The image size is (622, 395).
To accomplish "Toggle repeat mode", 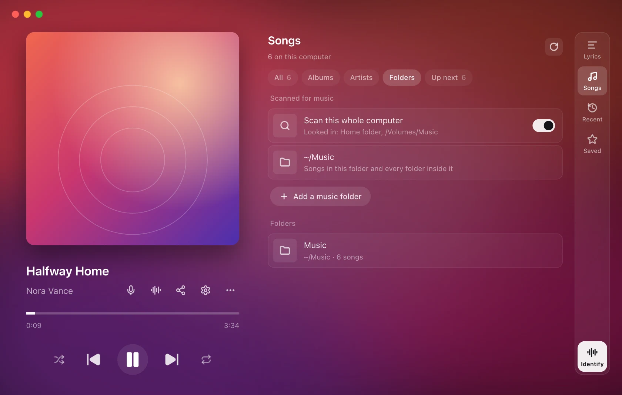I will point(206,359).
